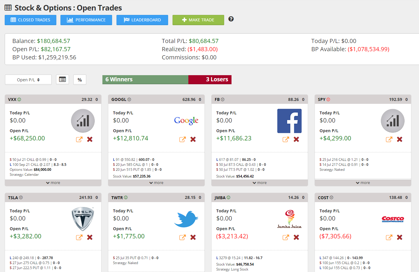Image resolution: width=419 pixels, height=272 pixels.
Task: Expand more details on GOOGL card
Action: [156, 183]
